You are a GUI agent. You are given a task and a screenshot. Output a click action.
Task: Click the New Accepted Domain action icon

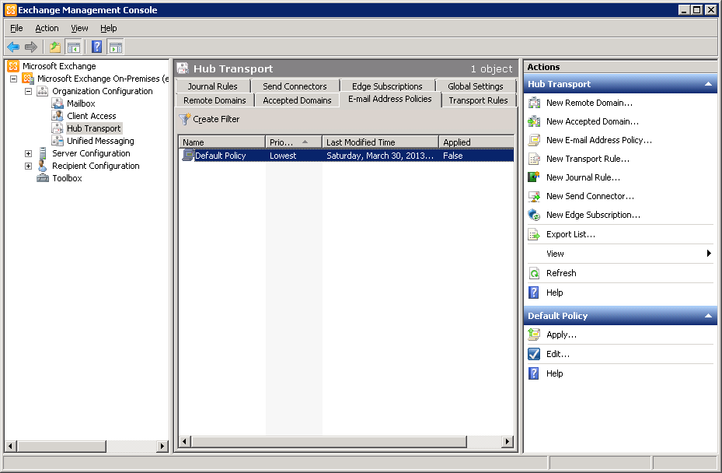tap(534, 121)
